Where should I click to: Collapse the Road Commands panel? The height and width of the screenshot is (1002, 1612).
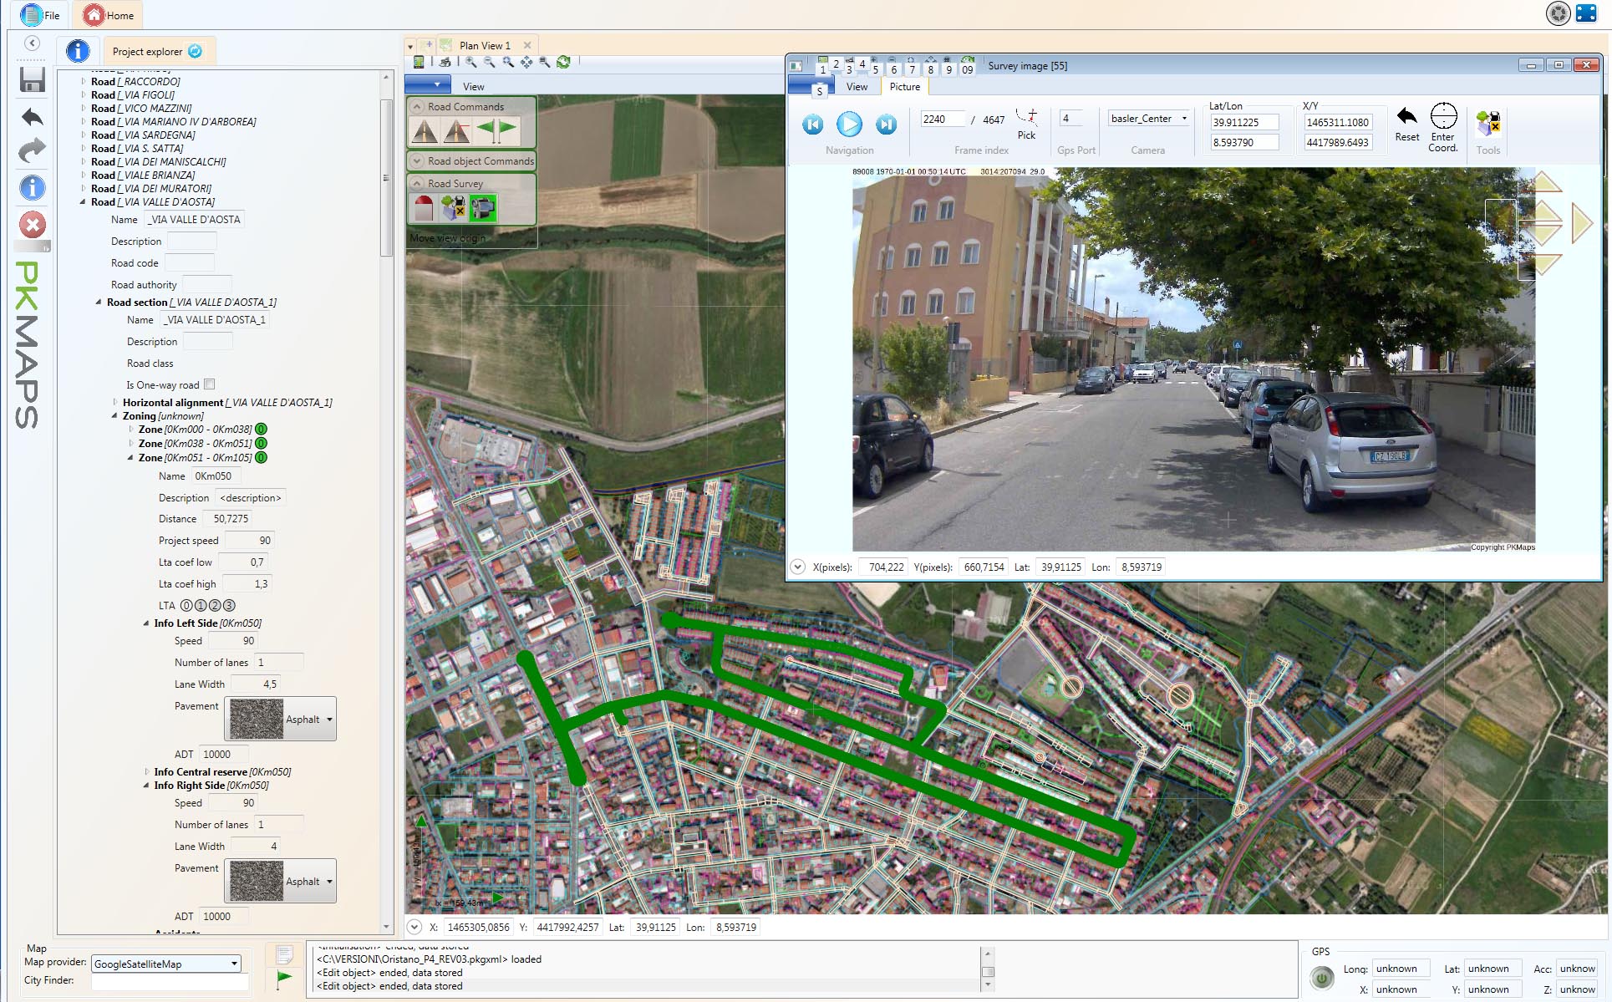coord(416,107)
